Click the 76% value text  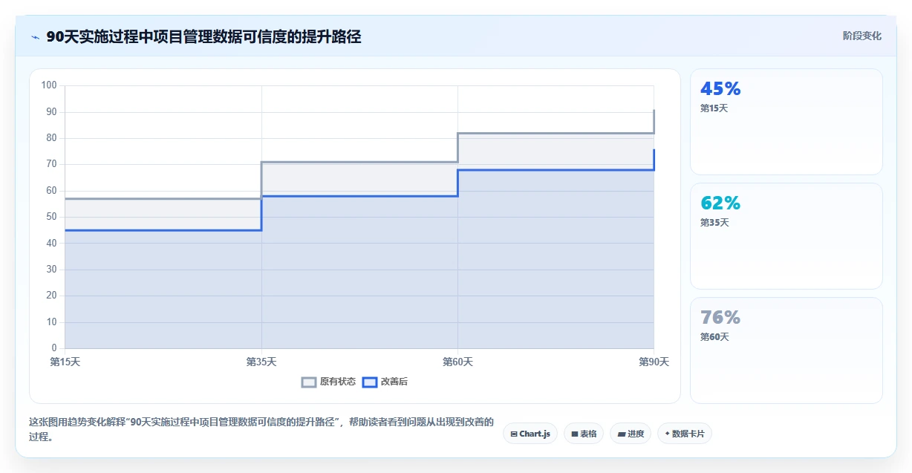tap(720, 318)
